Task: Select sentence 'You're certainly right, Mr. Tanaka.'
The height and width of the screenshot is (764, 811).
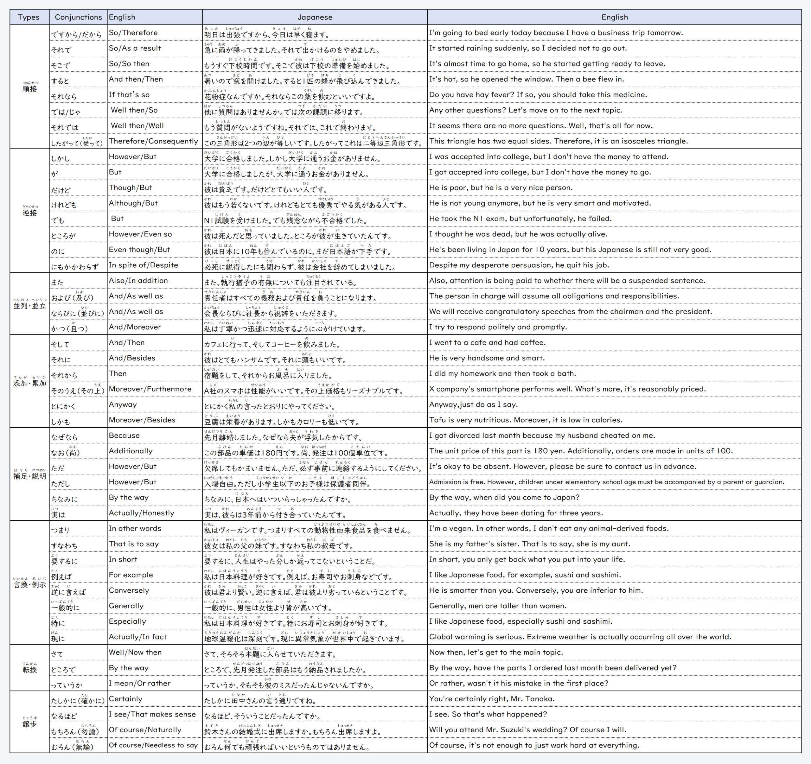Action: (x=492, y=699)
